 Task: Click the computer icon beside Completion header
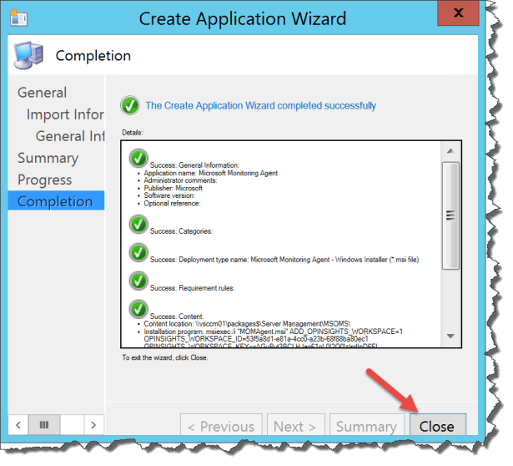tap(29, 55)
